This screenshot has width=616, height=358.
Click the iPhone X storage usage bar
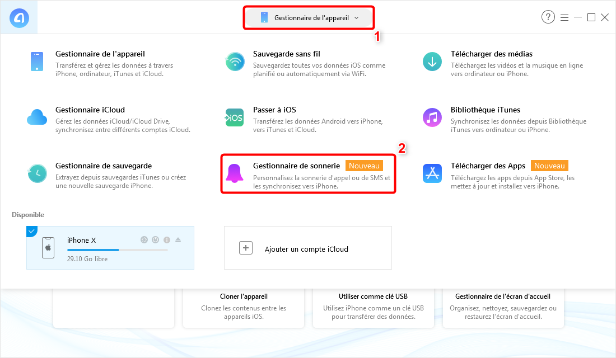coord(118,250)
